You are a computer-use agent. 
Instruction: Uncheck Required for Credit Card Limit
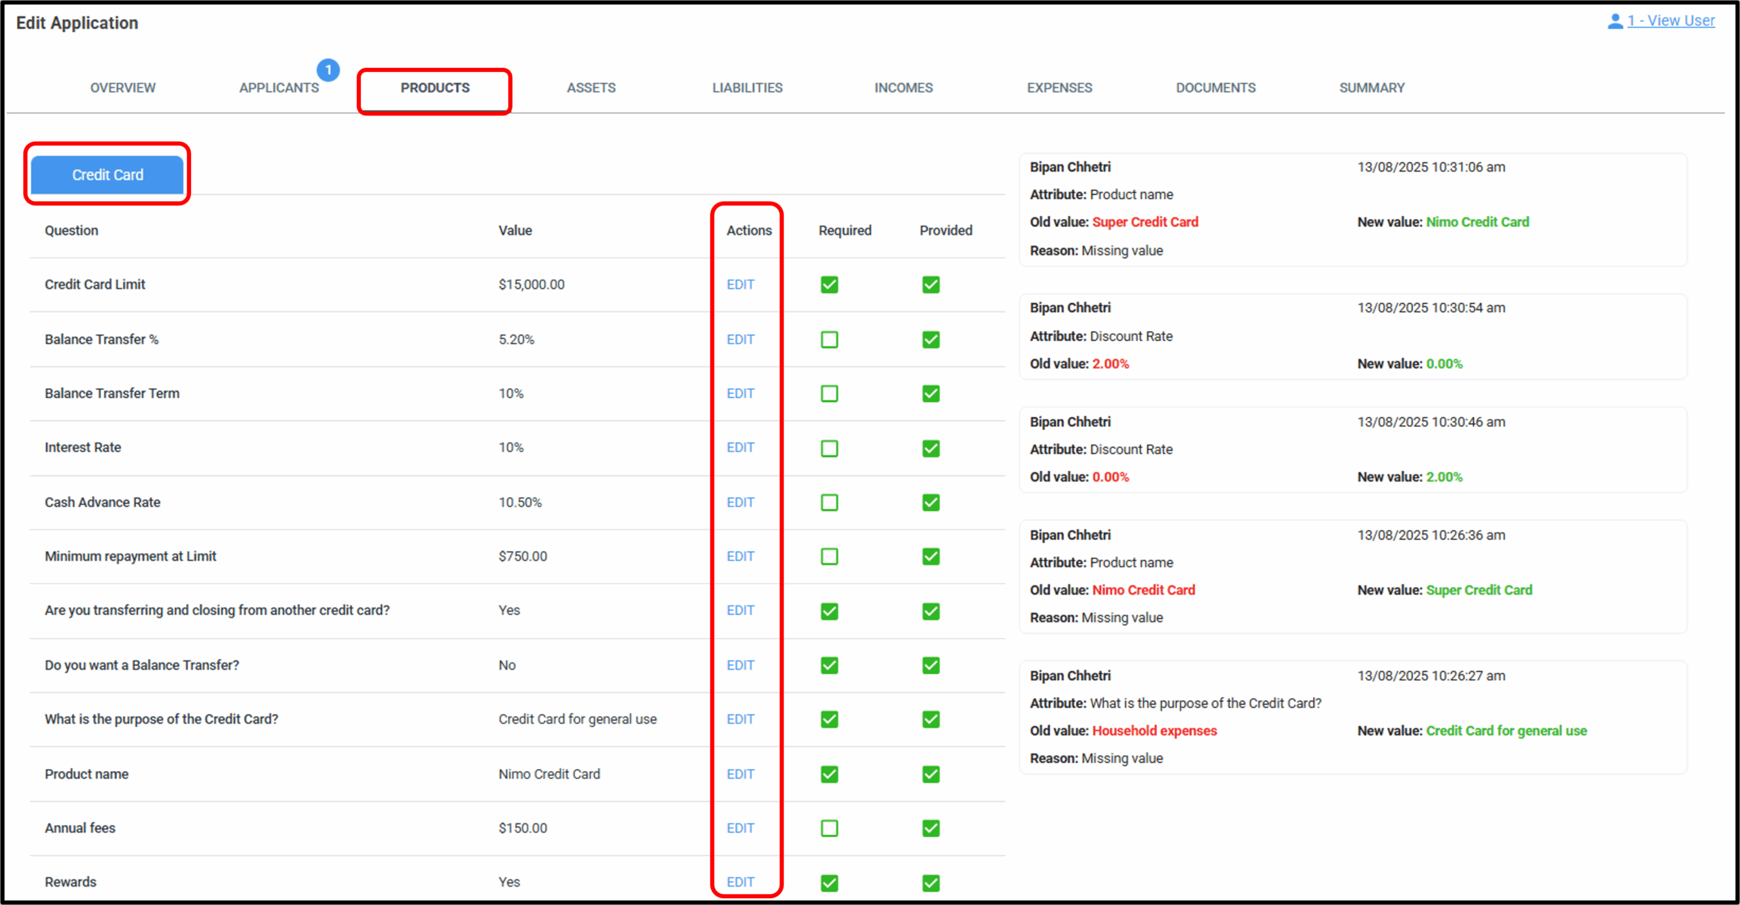[x=829, y=285]
